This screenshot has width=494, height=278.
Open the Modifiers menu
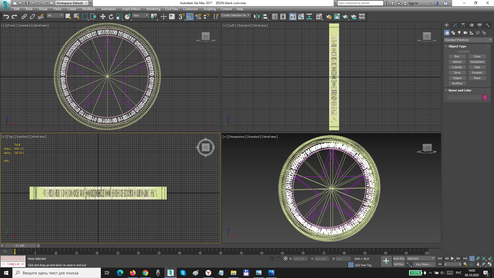89,9
